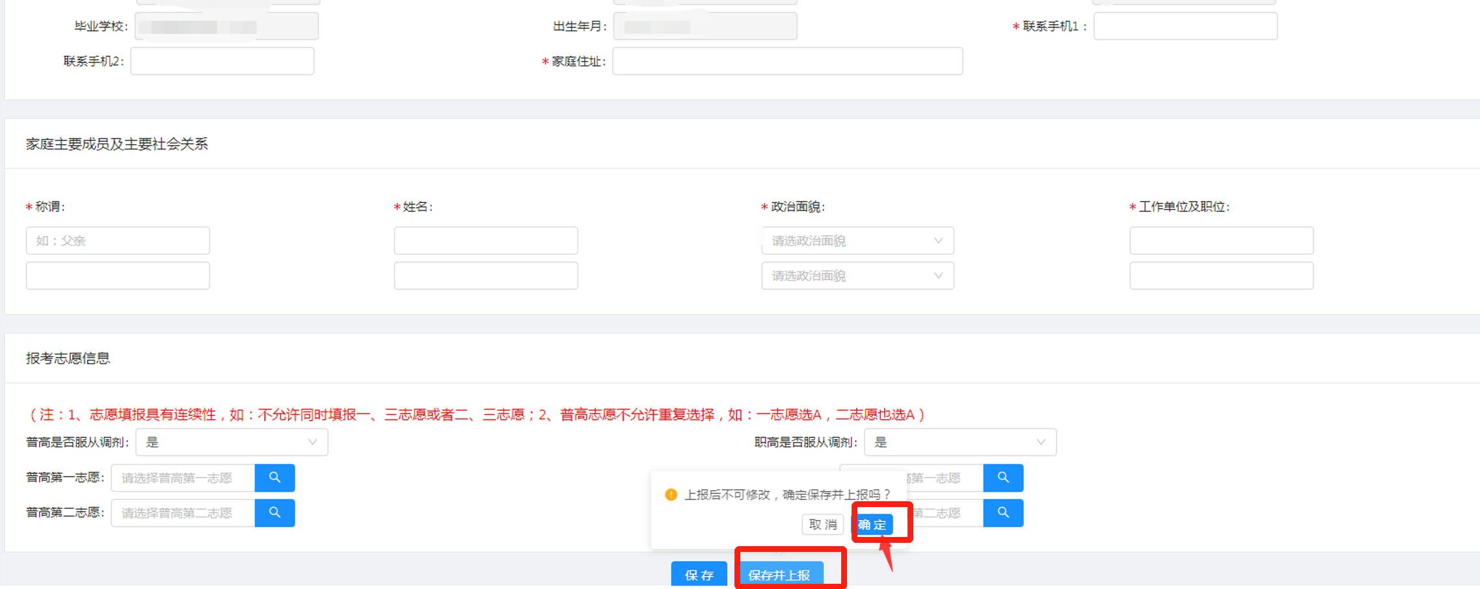Click the disabled 出生年月 field

point(705,26)
